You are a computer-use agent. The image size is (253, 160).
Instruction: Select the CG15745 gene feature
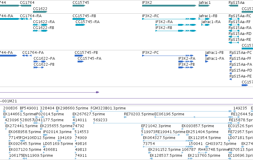click(79, 6)
